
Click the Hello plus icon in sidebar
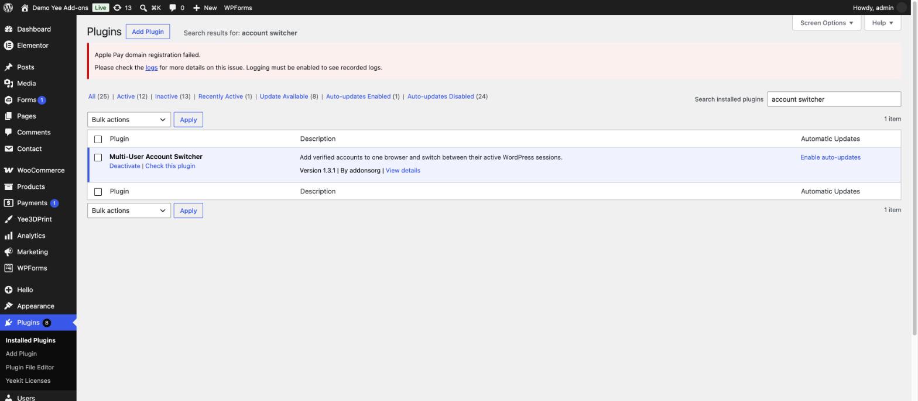[8, 290]
